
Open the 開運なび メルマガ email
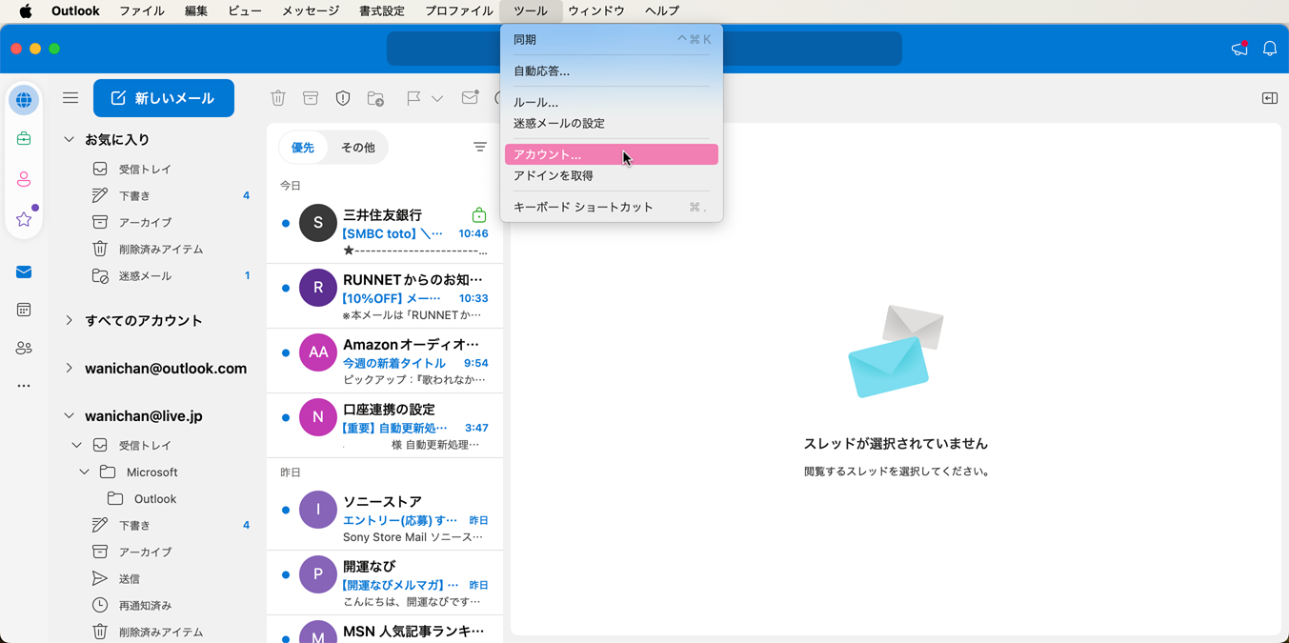point(385,583)
